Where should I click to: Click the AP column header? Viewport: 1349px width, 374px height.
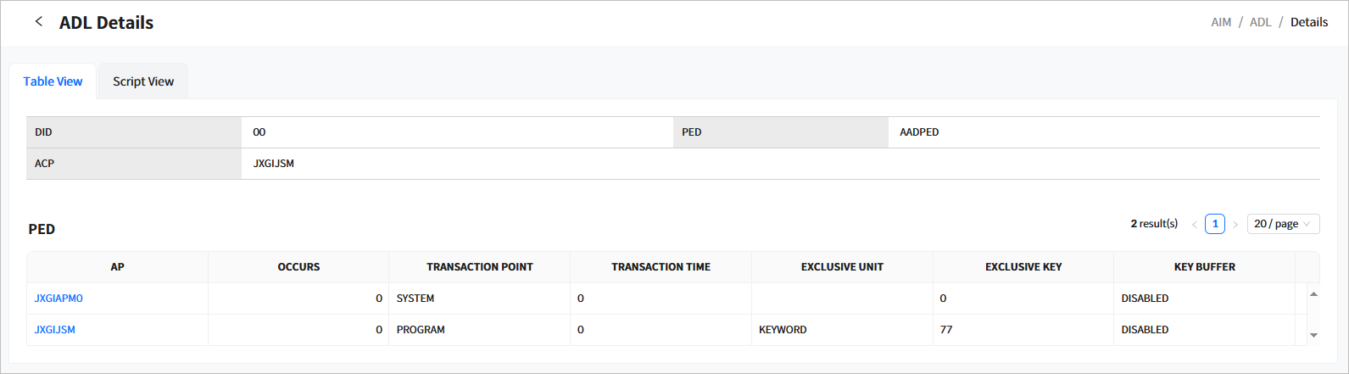[x=117, y=267]
